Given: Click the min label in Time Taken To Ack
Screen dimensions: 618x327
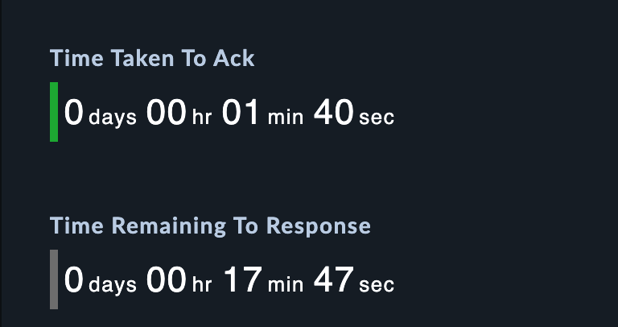Looking at the screenshot, I should click(286, 117).
